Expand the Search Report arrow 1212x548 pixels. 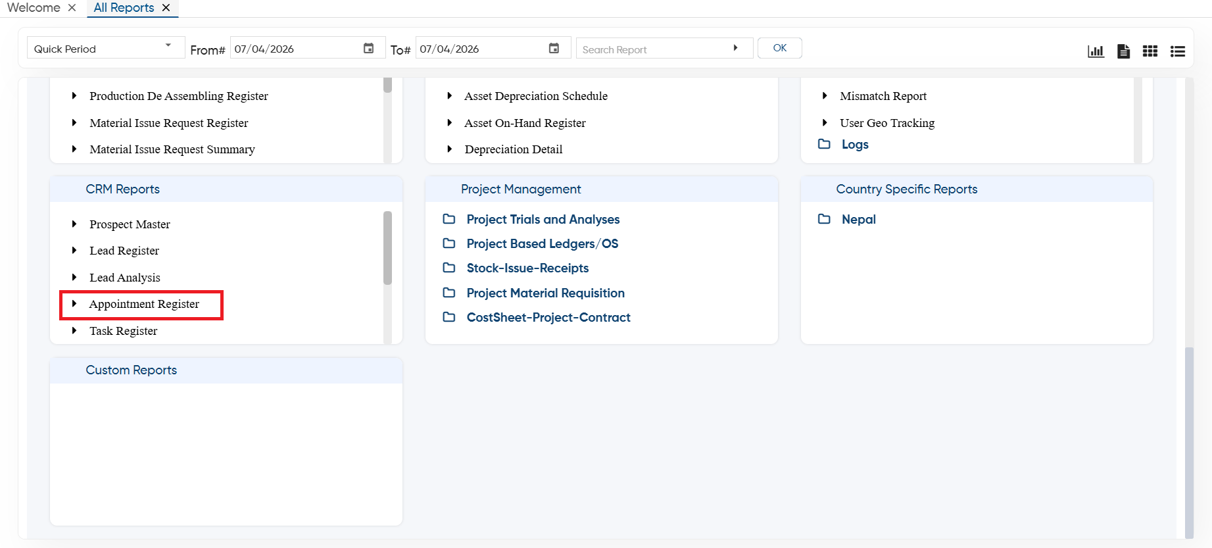[x=735, y=48]
